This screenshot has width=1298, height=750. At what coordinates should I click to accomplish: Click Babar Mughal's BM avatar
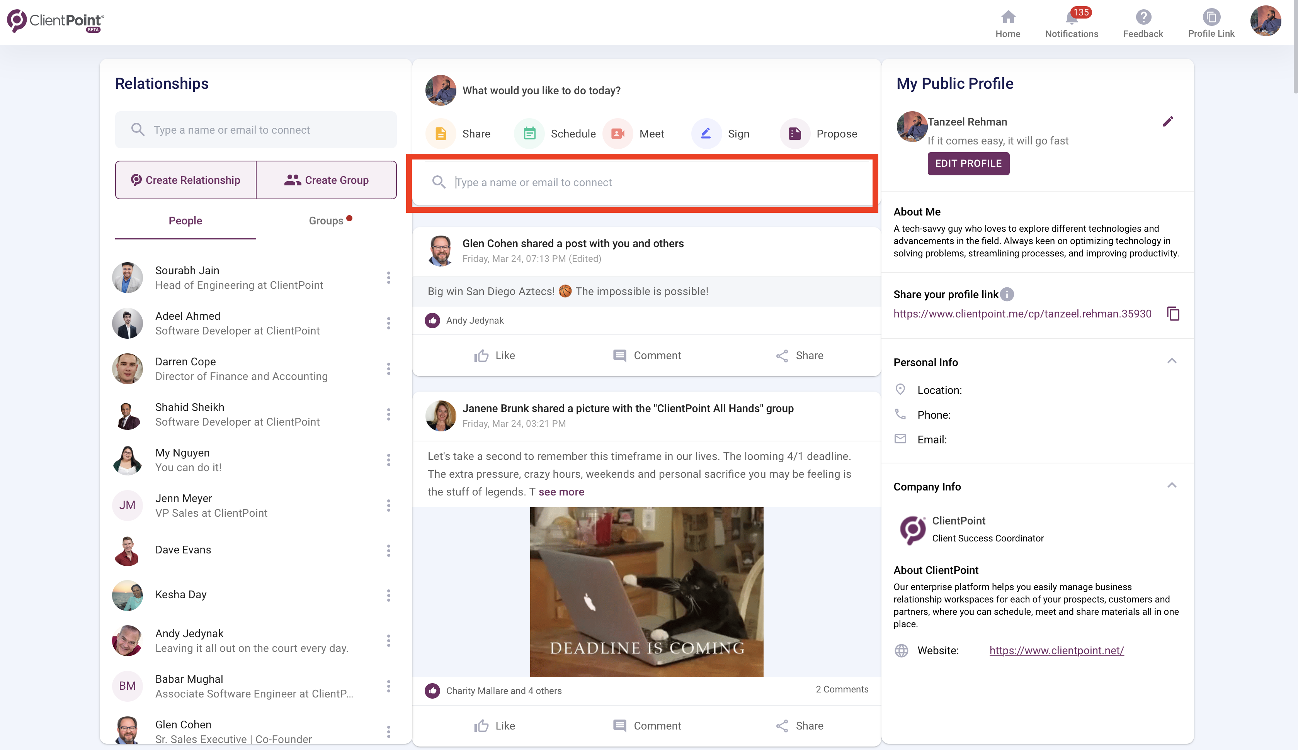coord(127,686)
